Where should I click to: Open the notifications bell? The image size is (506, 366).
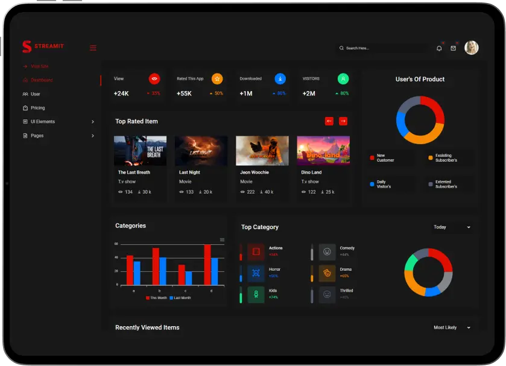[x=439, y=48]
